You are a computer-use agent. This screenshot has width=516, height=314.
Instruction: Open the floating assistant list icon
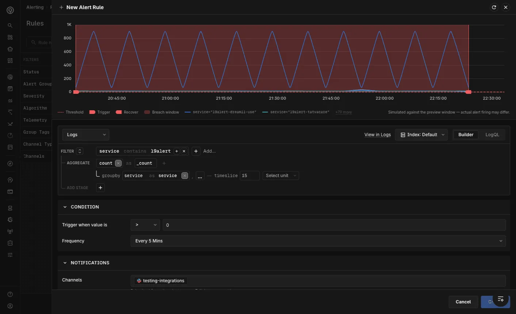501,299
